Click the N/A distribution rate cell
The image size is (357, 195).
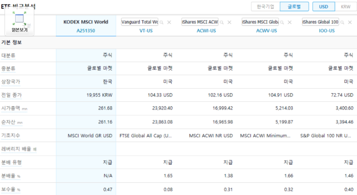[x=108, y=176]
